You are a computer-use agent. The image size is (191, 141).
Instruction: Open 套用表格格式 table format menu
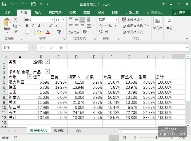click(135, 26)
